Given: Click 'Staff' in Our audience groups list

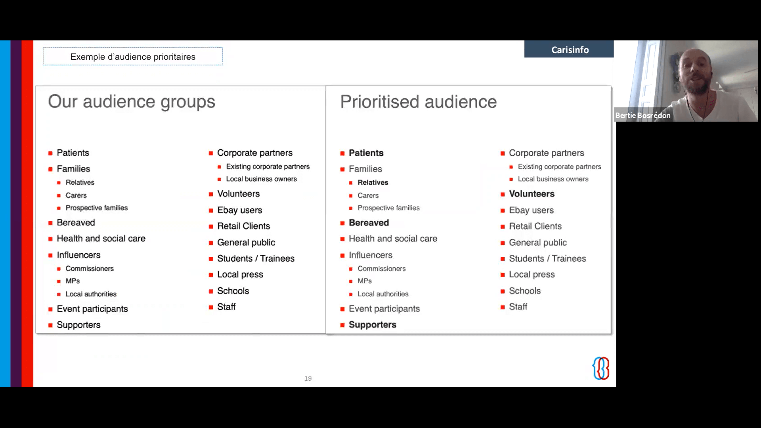Looking at the screenshot, I should tap(226, 307).
